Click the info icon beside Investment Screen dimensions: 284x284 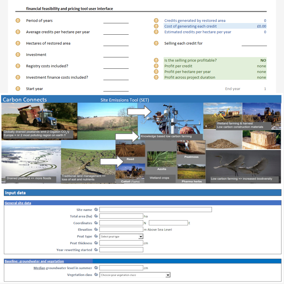click(18, 55)
